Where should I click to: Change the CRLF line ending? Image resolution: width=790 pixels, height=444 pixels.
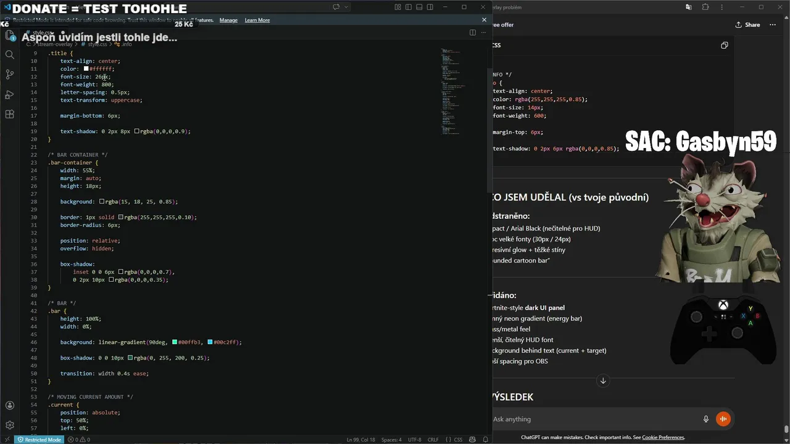click(433, 440)
